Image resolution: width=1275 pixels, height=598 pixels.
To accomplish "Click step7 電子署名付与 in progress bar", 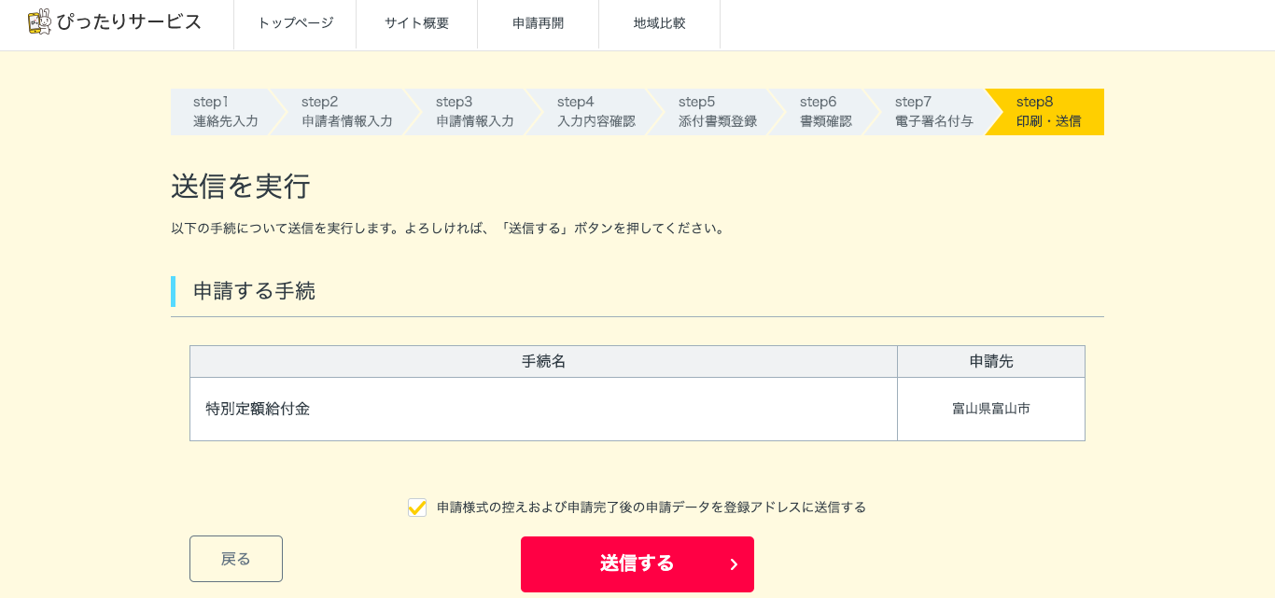I will click(x=933, y=112).
